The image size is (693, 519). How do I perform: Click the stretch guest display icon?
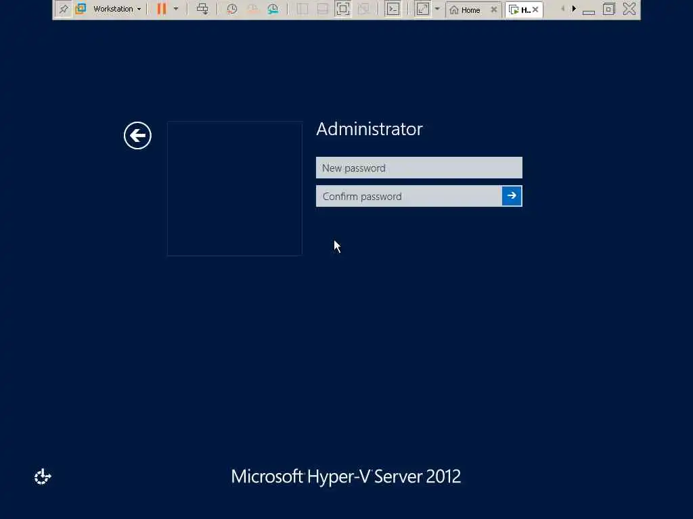pyautogui.click(x=422, y=9)
